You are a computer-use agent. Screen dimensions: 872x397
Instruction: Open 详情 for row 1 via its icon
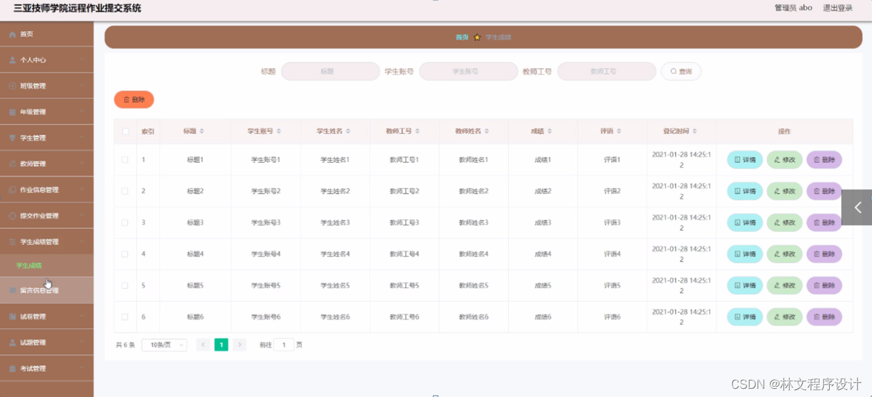click(x=737, y=159)
